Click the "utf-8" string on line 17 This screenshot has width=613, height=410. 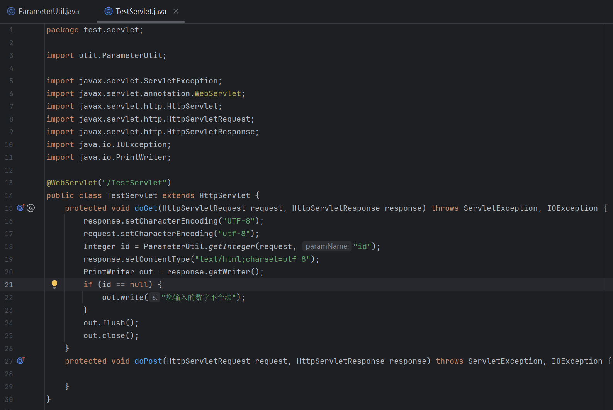(234, 234)
